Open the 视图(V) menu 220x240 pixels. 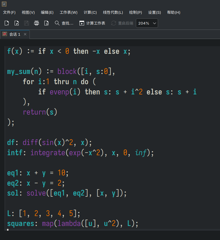(x=28, y=12)
